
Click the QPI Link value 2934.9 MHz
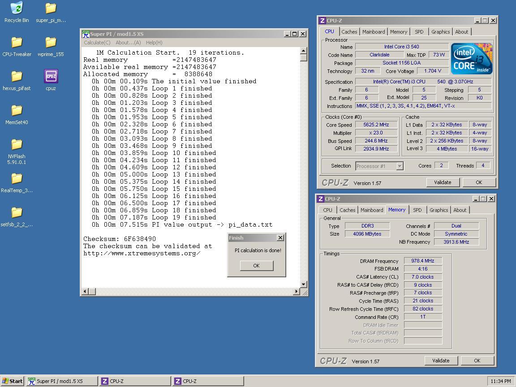(376, 149)
